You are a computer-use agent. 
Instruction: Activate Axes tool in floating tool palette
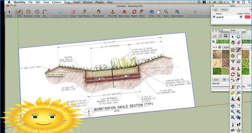(x=233, y=99)
